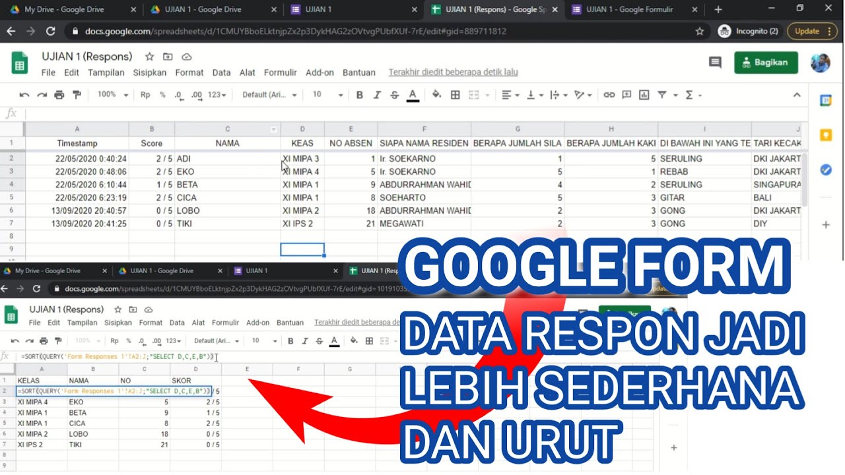Viewport: 845px width, 475px height.
Task: Open Tampilan menu in upper spreadsheet
Action: 106,73
